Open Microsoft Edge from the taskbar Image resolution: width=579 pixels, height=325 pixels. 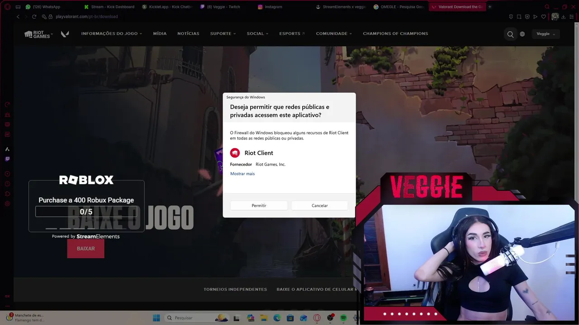pyautogui.click(x=277, y=318)
